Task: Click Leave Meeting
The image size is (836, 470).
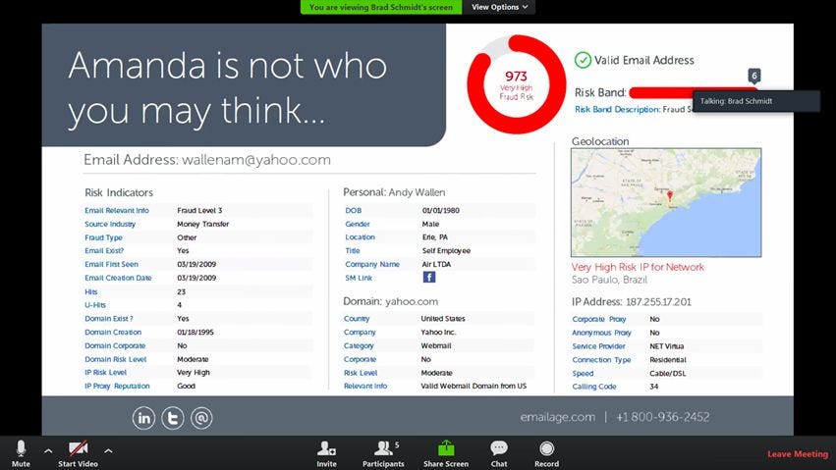Action: tap(798, 454)
